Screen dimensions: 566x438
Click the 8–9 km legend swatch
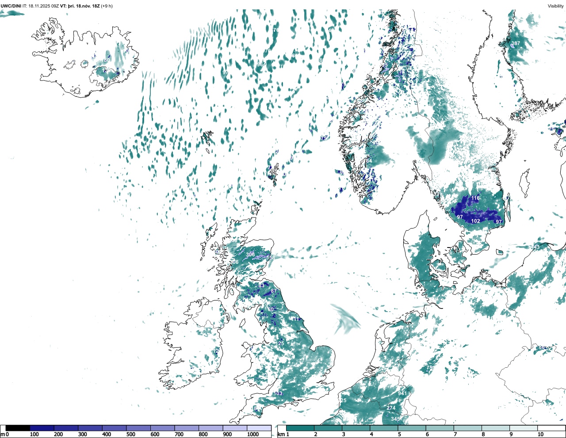[x=495, y=428]
